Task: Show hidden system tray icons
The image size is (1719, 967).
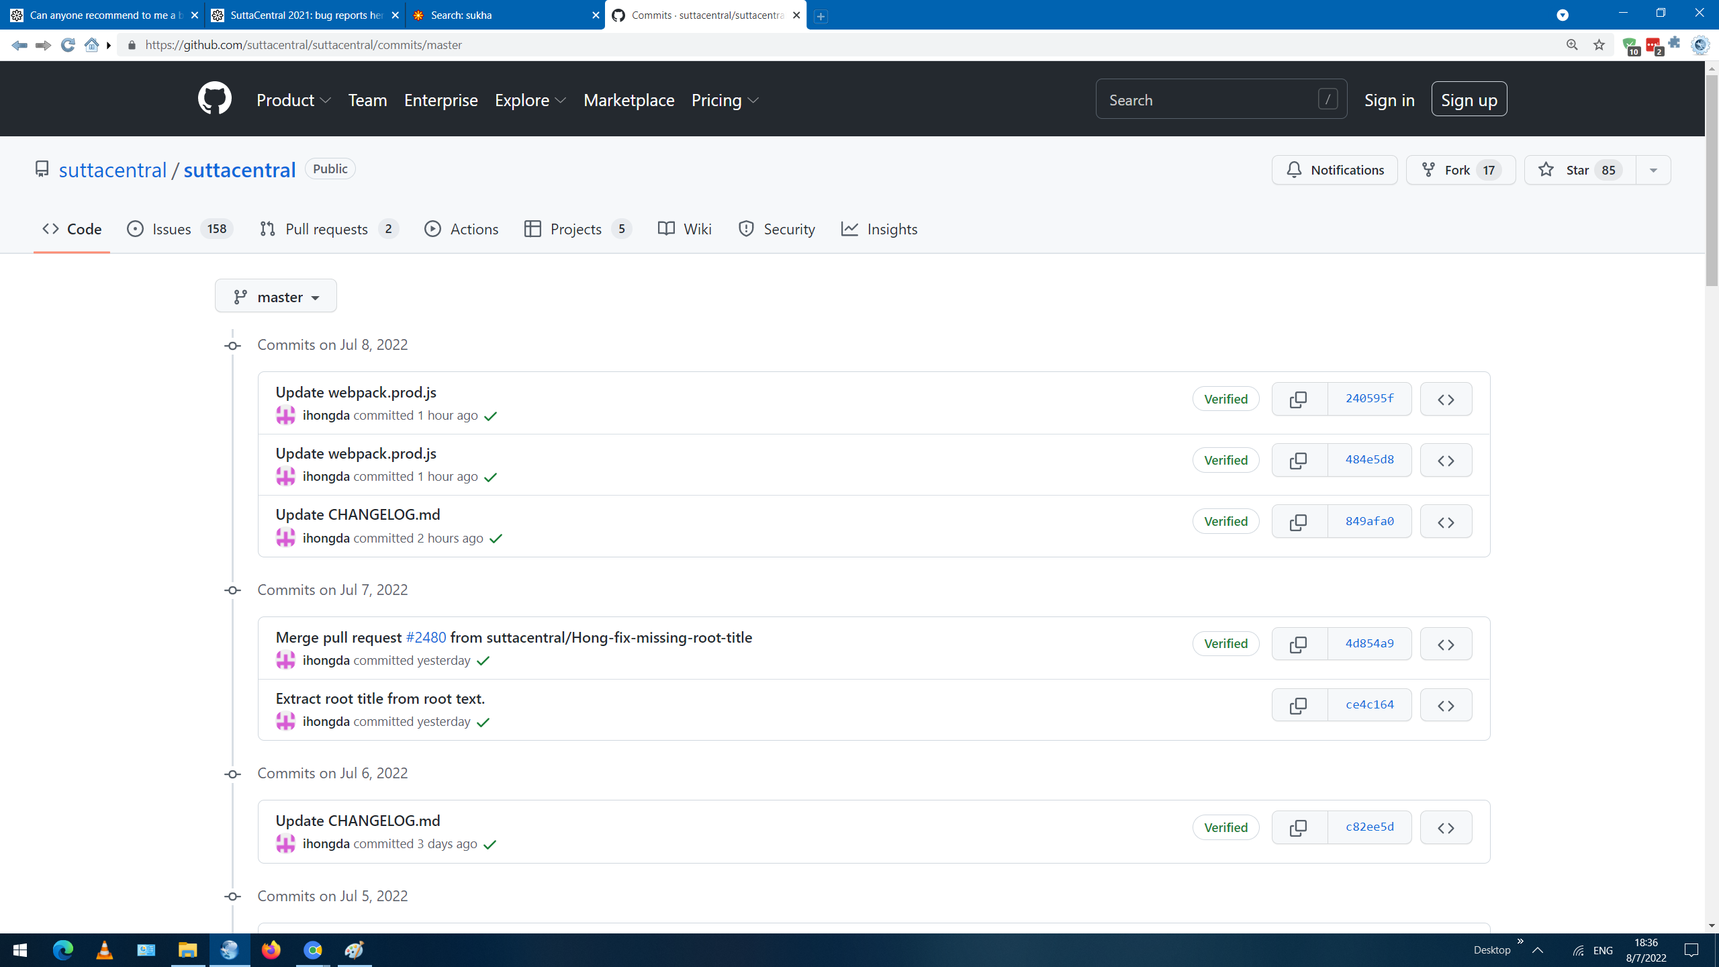Action: pos(1538,950)
